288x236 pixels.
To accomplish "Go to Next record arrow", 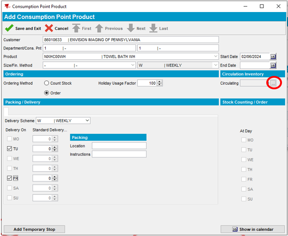I will click(x=131, y=28).
